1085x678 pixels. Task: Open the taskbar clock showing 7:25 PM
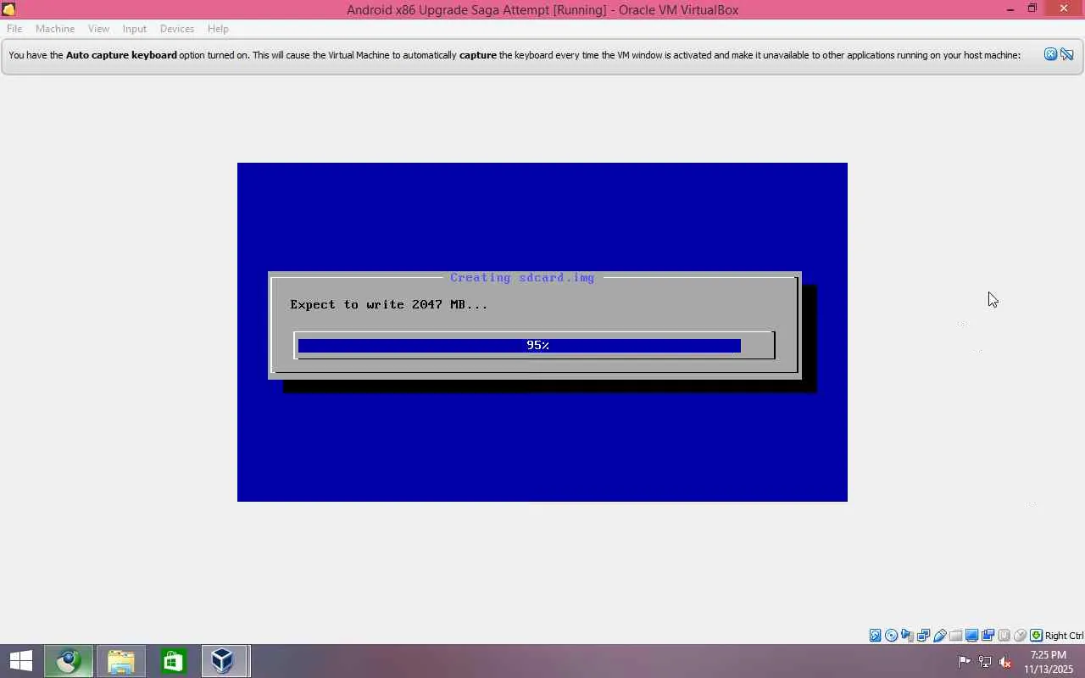tap(1049, 662)
